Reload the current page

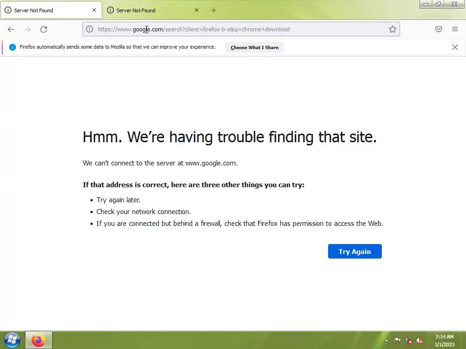click(44, 29)
